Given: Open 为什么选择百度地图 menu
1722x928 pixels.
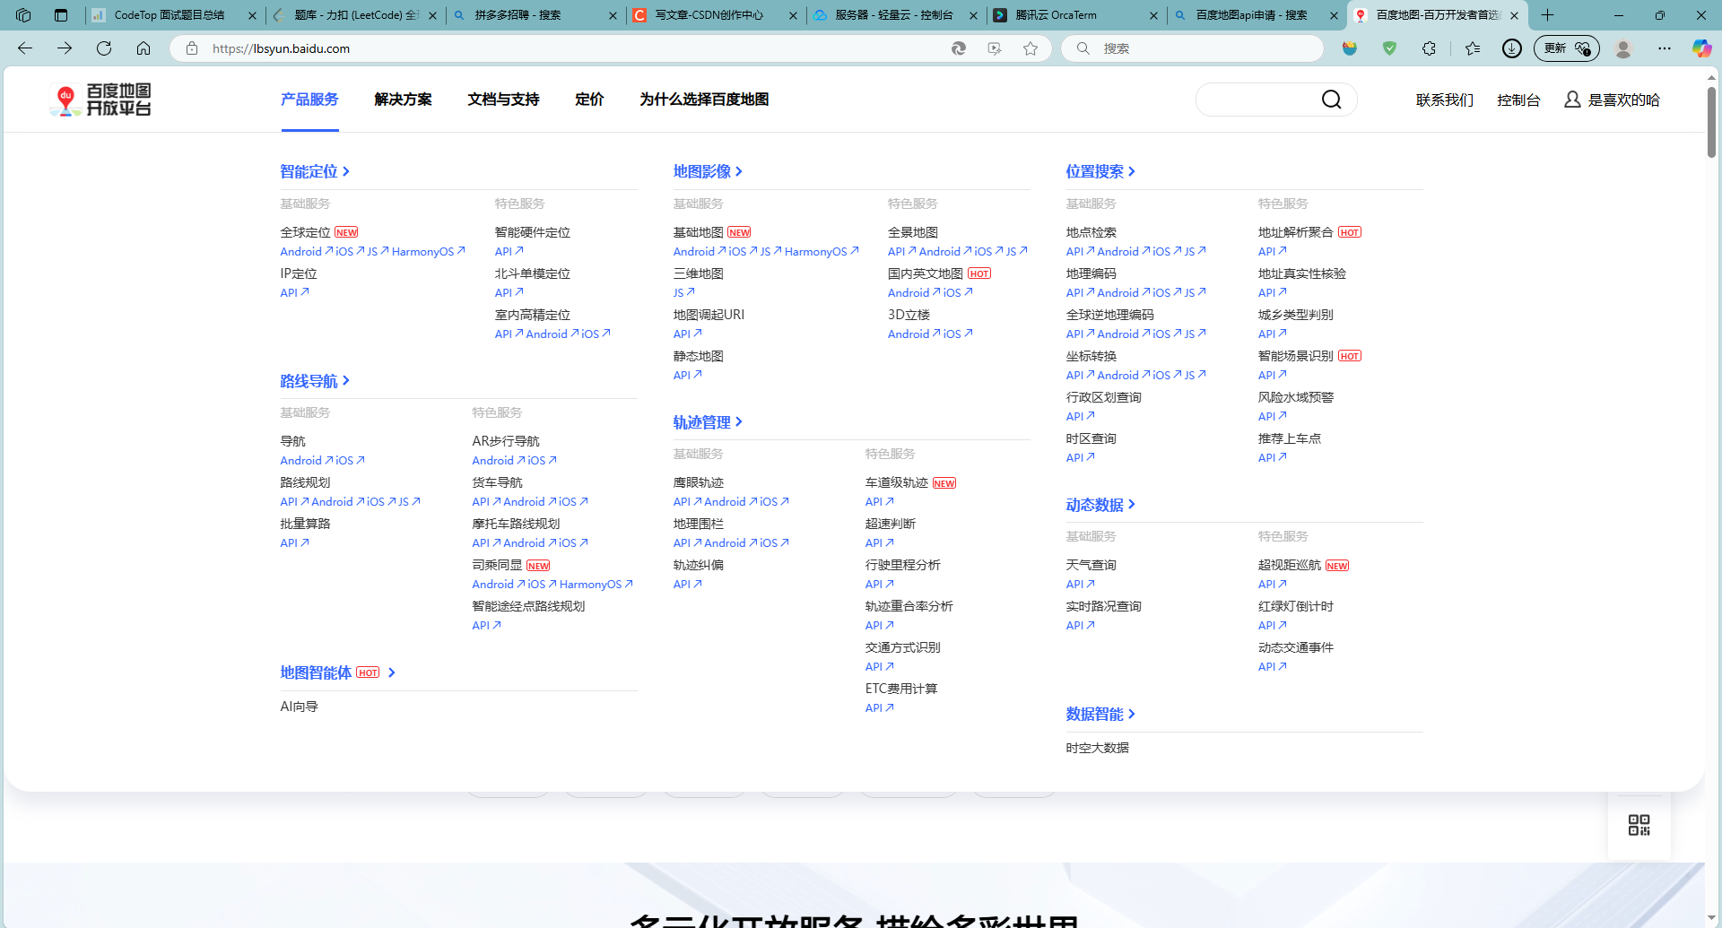Looking at the screenshot, I should point(704,100).
